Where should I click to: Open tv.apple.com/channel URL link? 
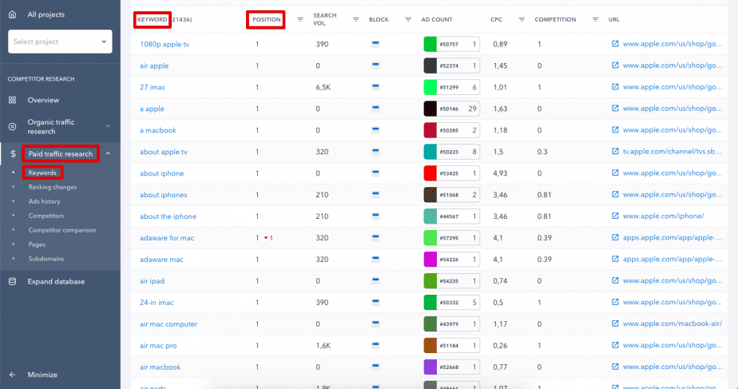pos(673,151)
